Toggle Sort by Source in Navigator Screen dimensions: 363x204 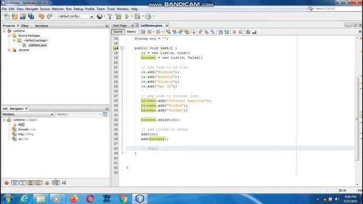coord(64,183)
